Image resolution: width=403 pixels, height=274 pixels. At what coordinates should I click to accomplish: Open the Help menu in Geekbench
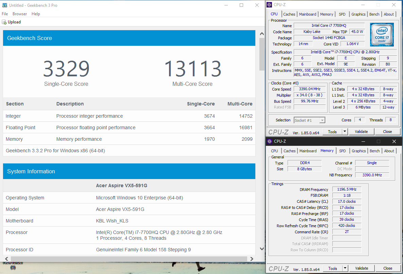[36, 14]
